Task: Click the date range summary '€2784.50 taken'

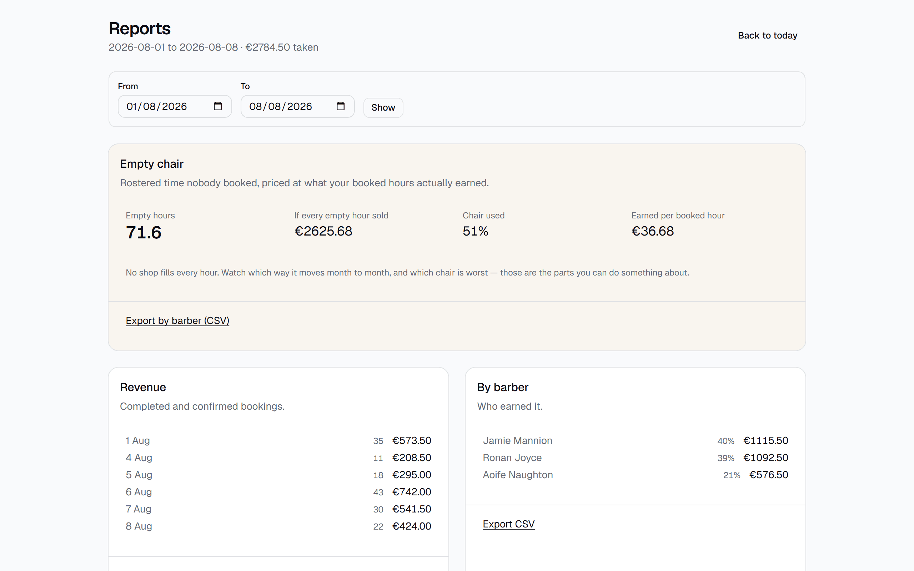Action: tap(282, 47)
